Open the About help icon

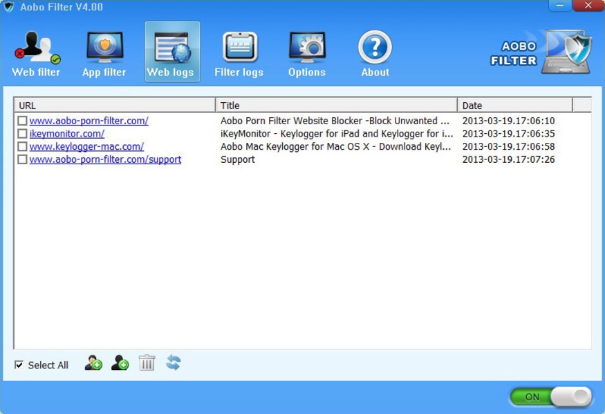(375, 54)
